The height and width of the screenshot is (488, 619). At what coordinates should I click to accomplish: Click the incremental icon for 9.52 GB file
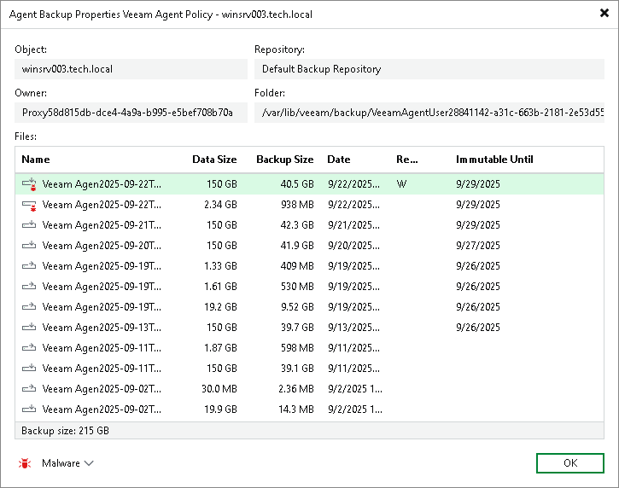29,307
